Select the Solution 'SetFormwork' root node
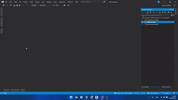This screenshot has width=178, height=100. tap(157, 18)
